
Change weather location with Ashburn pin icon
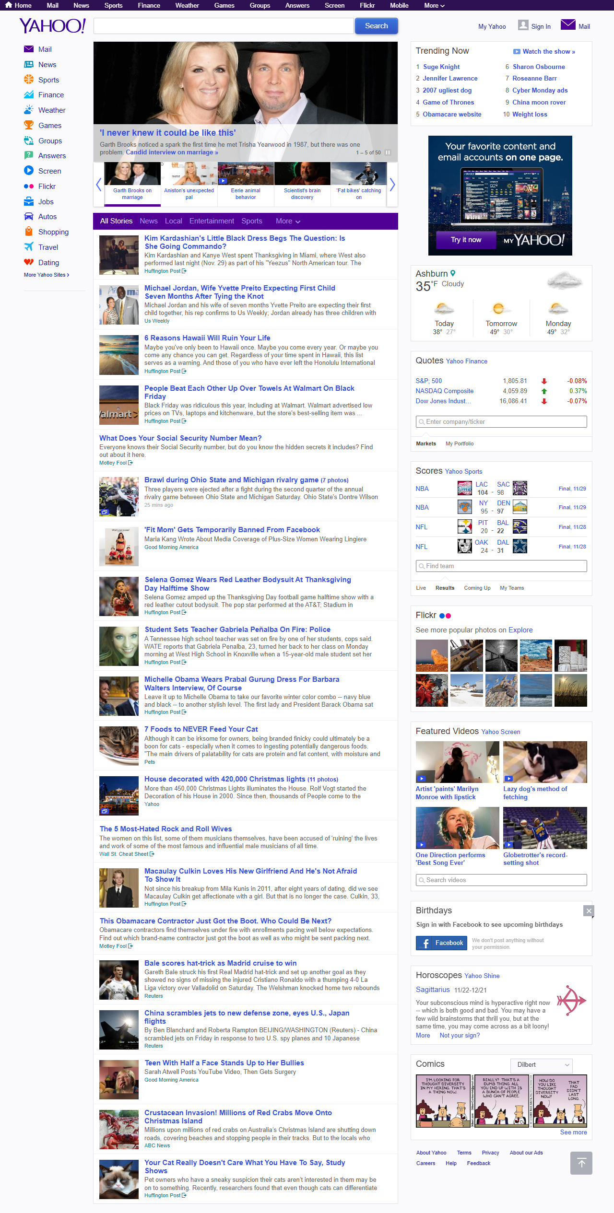[453, 273]
